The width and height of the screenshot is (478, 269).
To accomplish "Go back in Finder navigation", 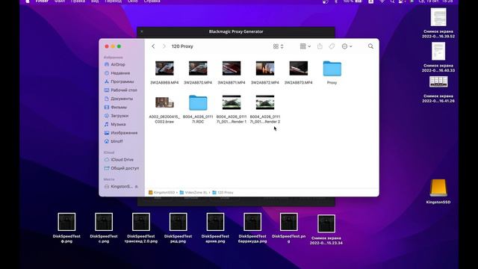I will coord(153,46).
